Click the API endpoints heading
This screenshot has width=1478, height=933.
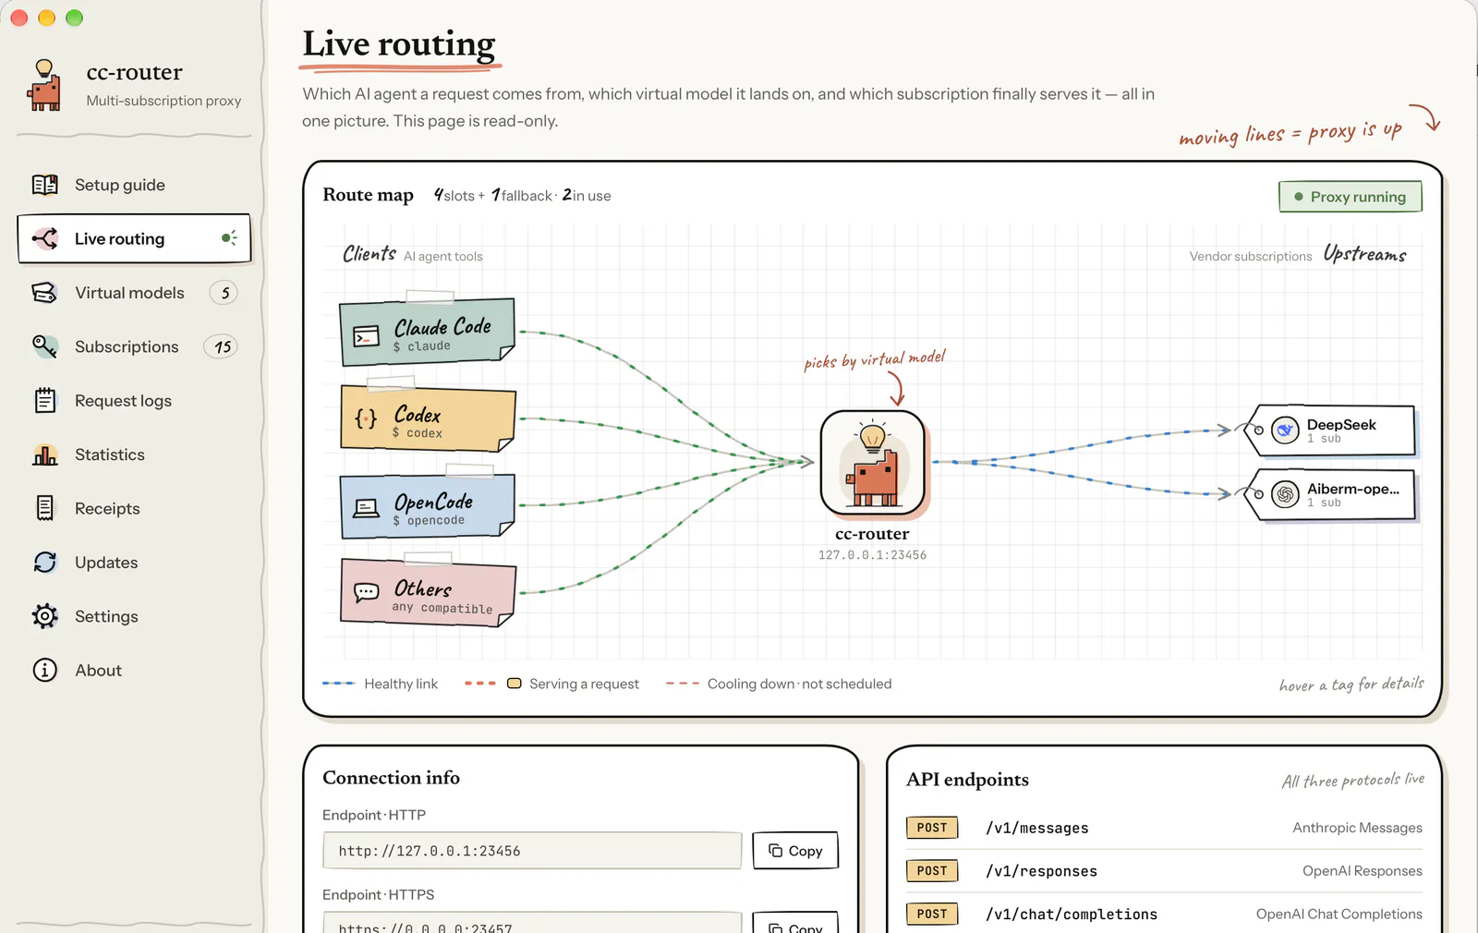tap(967, 780)
